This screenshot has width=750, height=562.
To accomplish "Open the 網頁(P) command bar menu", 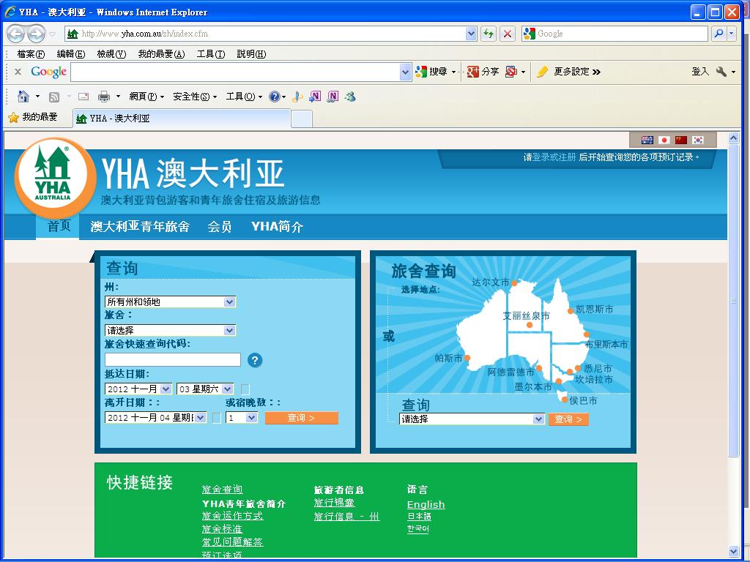I will (x=146, y=97).
